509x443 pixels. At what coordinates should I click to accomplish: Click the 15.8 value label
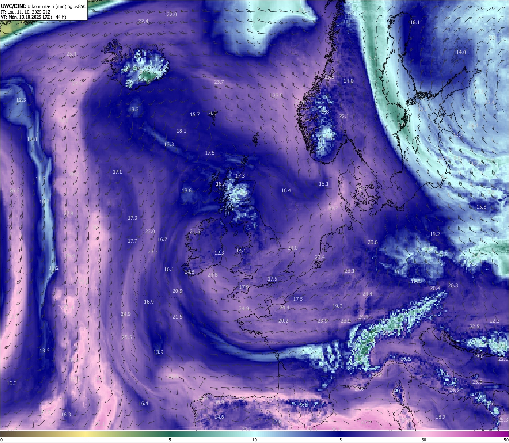[481, 207]
